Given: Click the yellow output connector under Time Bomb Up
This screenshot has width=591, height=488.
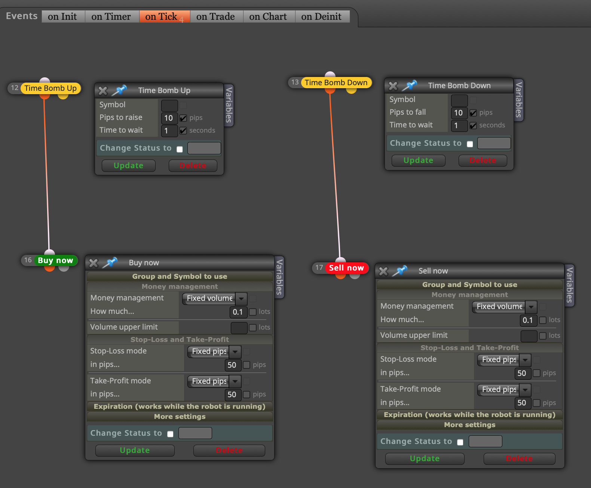Looking at the screenshot, I should pos(63,96).
